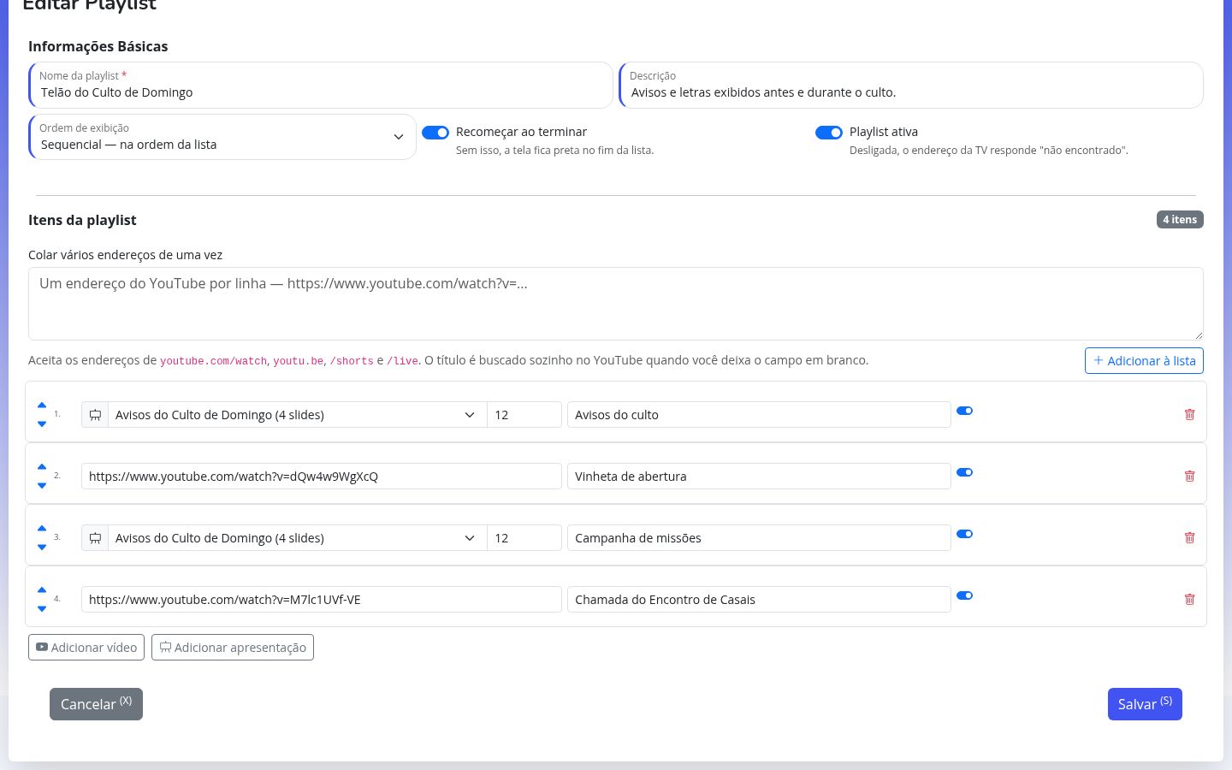This screenshot has width=1232, height=770.
Task: Click 'Adicionar apresentação' button
Action: point(233,648)
